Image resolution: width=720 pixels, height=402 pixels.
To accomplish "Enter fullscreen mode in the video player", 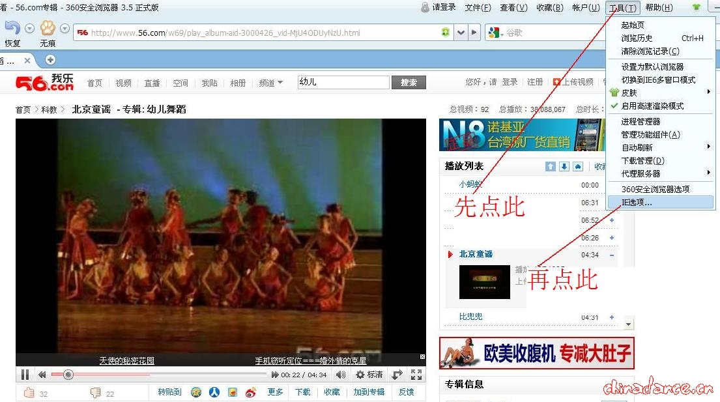I will pos(416,375).
